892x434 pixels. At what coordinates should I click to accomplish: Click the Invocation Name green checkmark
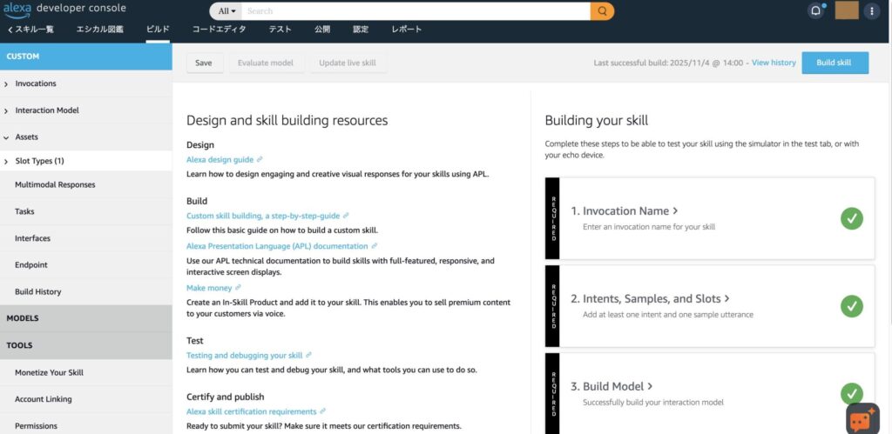(851, 218)
